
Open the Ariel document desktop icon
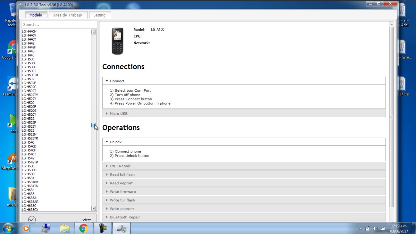(x=404, y=15)
